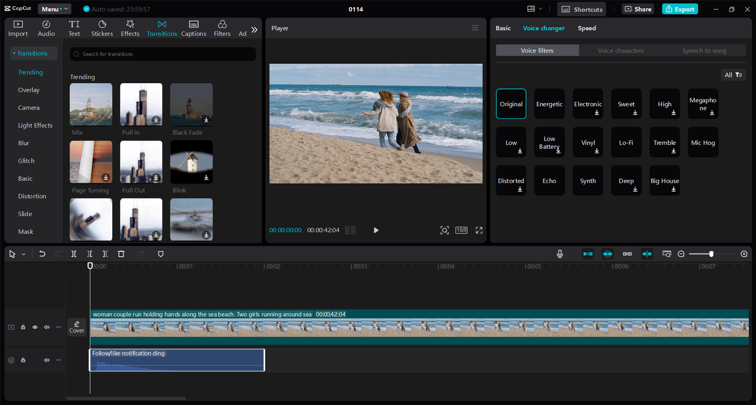The image size is (756, 405).
Task: Open the Text tool tab
Action: [x=74, y=28]
